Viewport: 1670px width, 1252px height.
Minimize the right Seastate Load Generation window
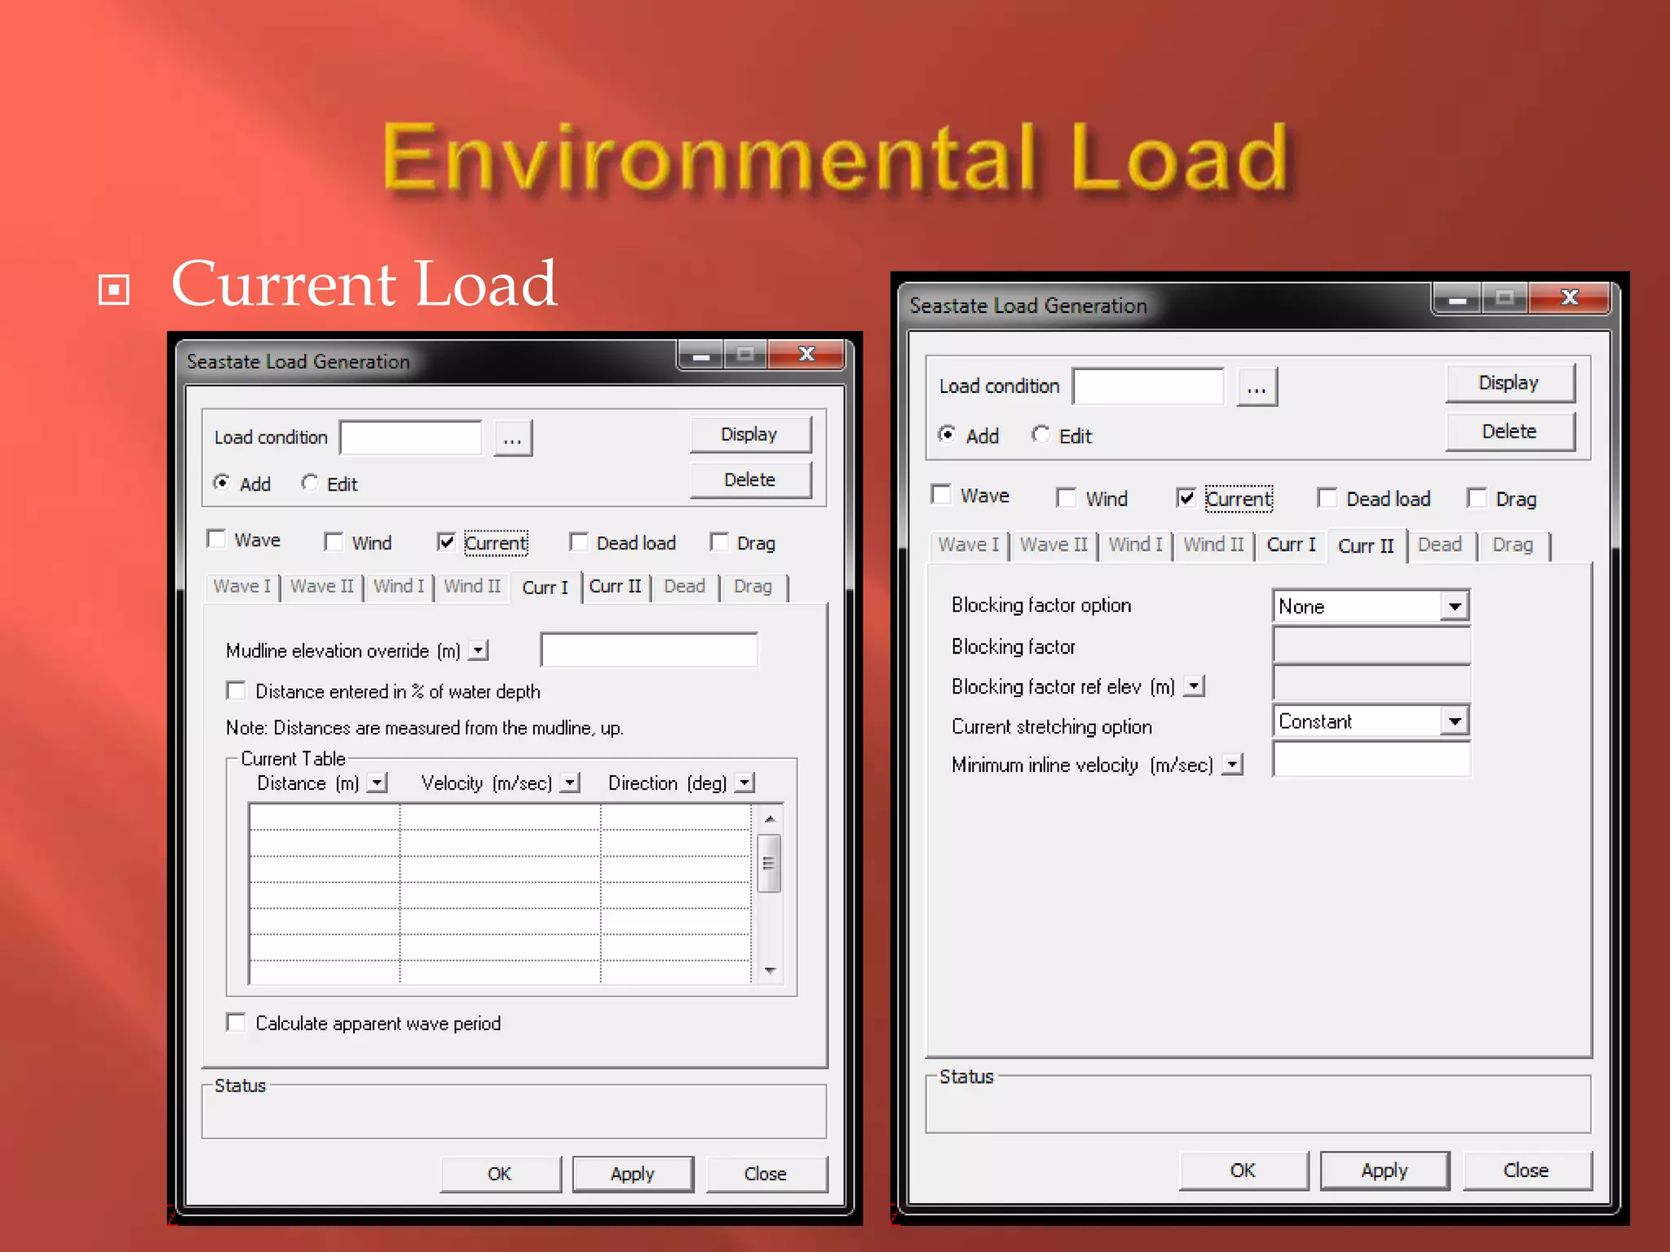pos(1457,299)
